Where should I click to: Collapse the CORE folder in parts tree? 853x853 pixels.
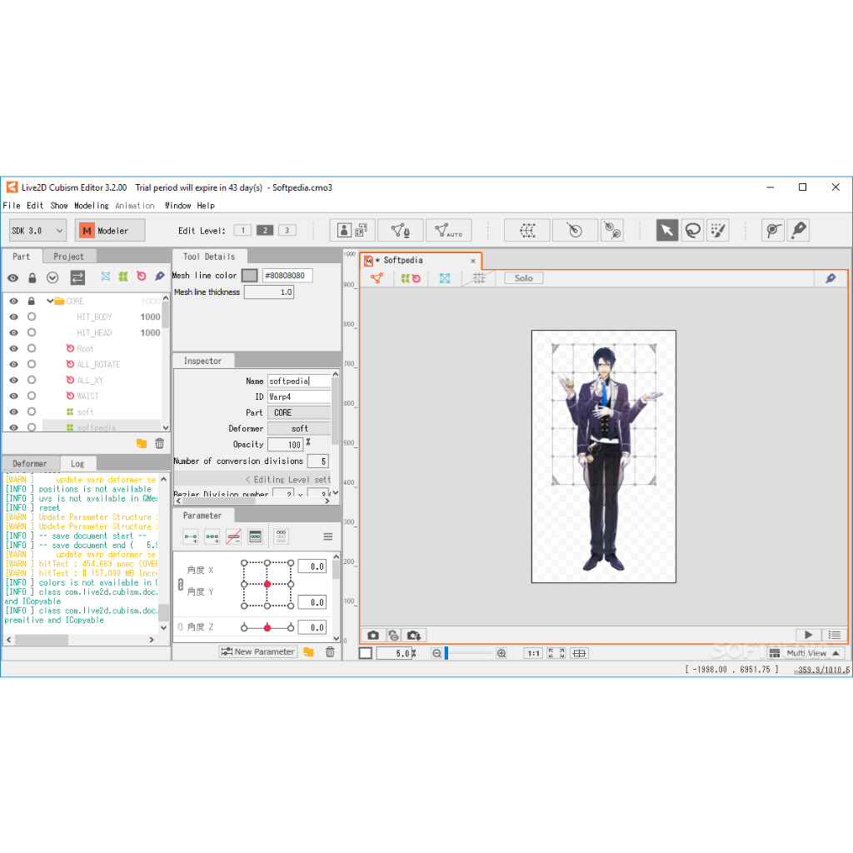pos(50,302)
